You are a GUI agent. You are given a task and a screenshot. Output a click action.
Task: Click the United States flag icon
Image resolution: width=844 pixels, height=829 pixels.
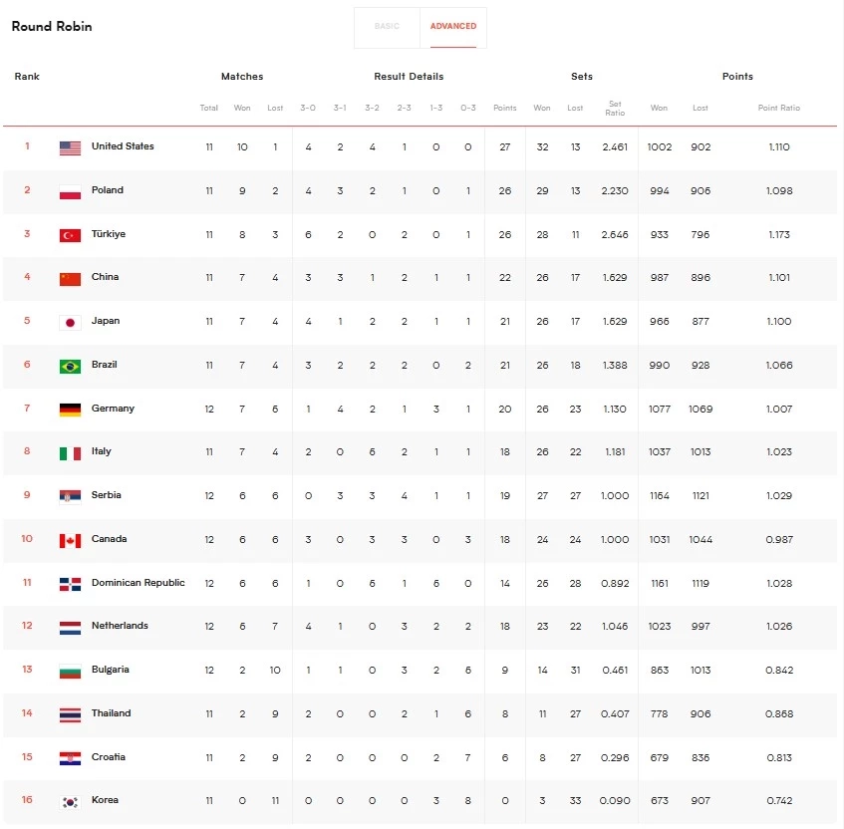point(68,146)
